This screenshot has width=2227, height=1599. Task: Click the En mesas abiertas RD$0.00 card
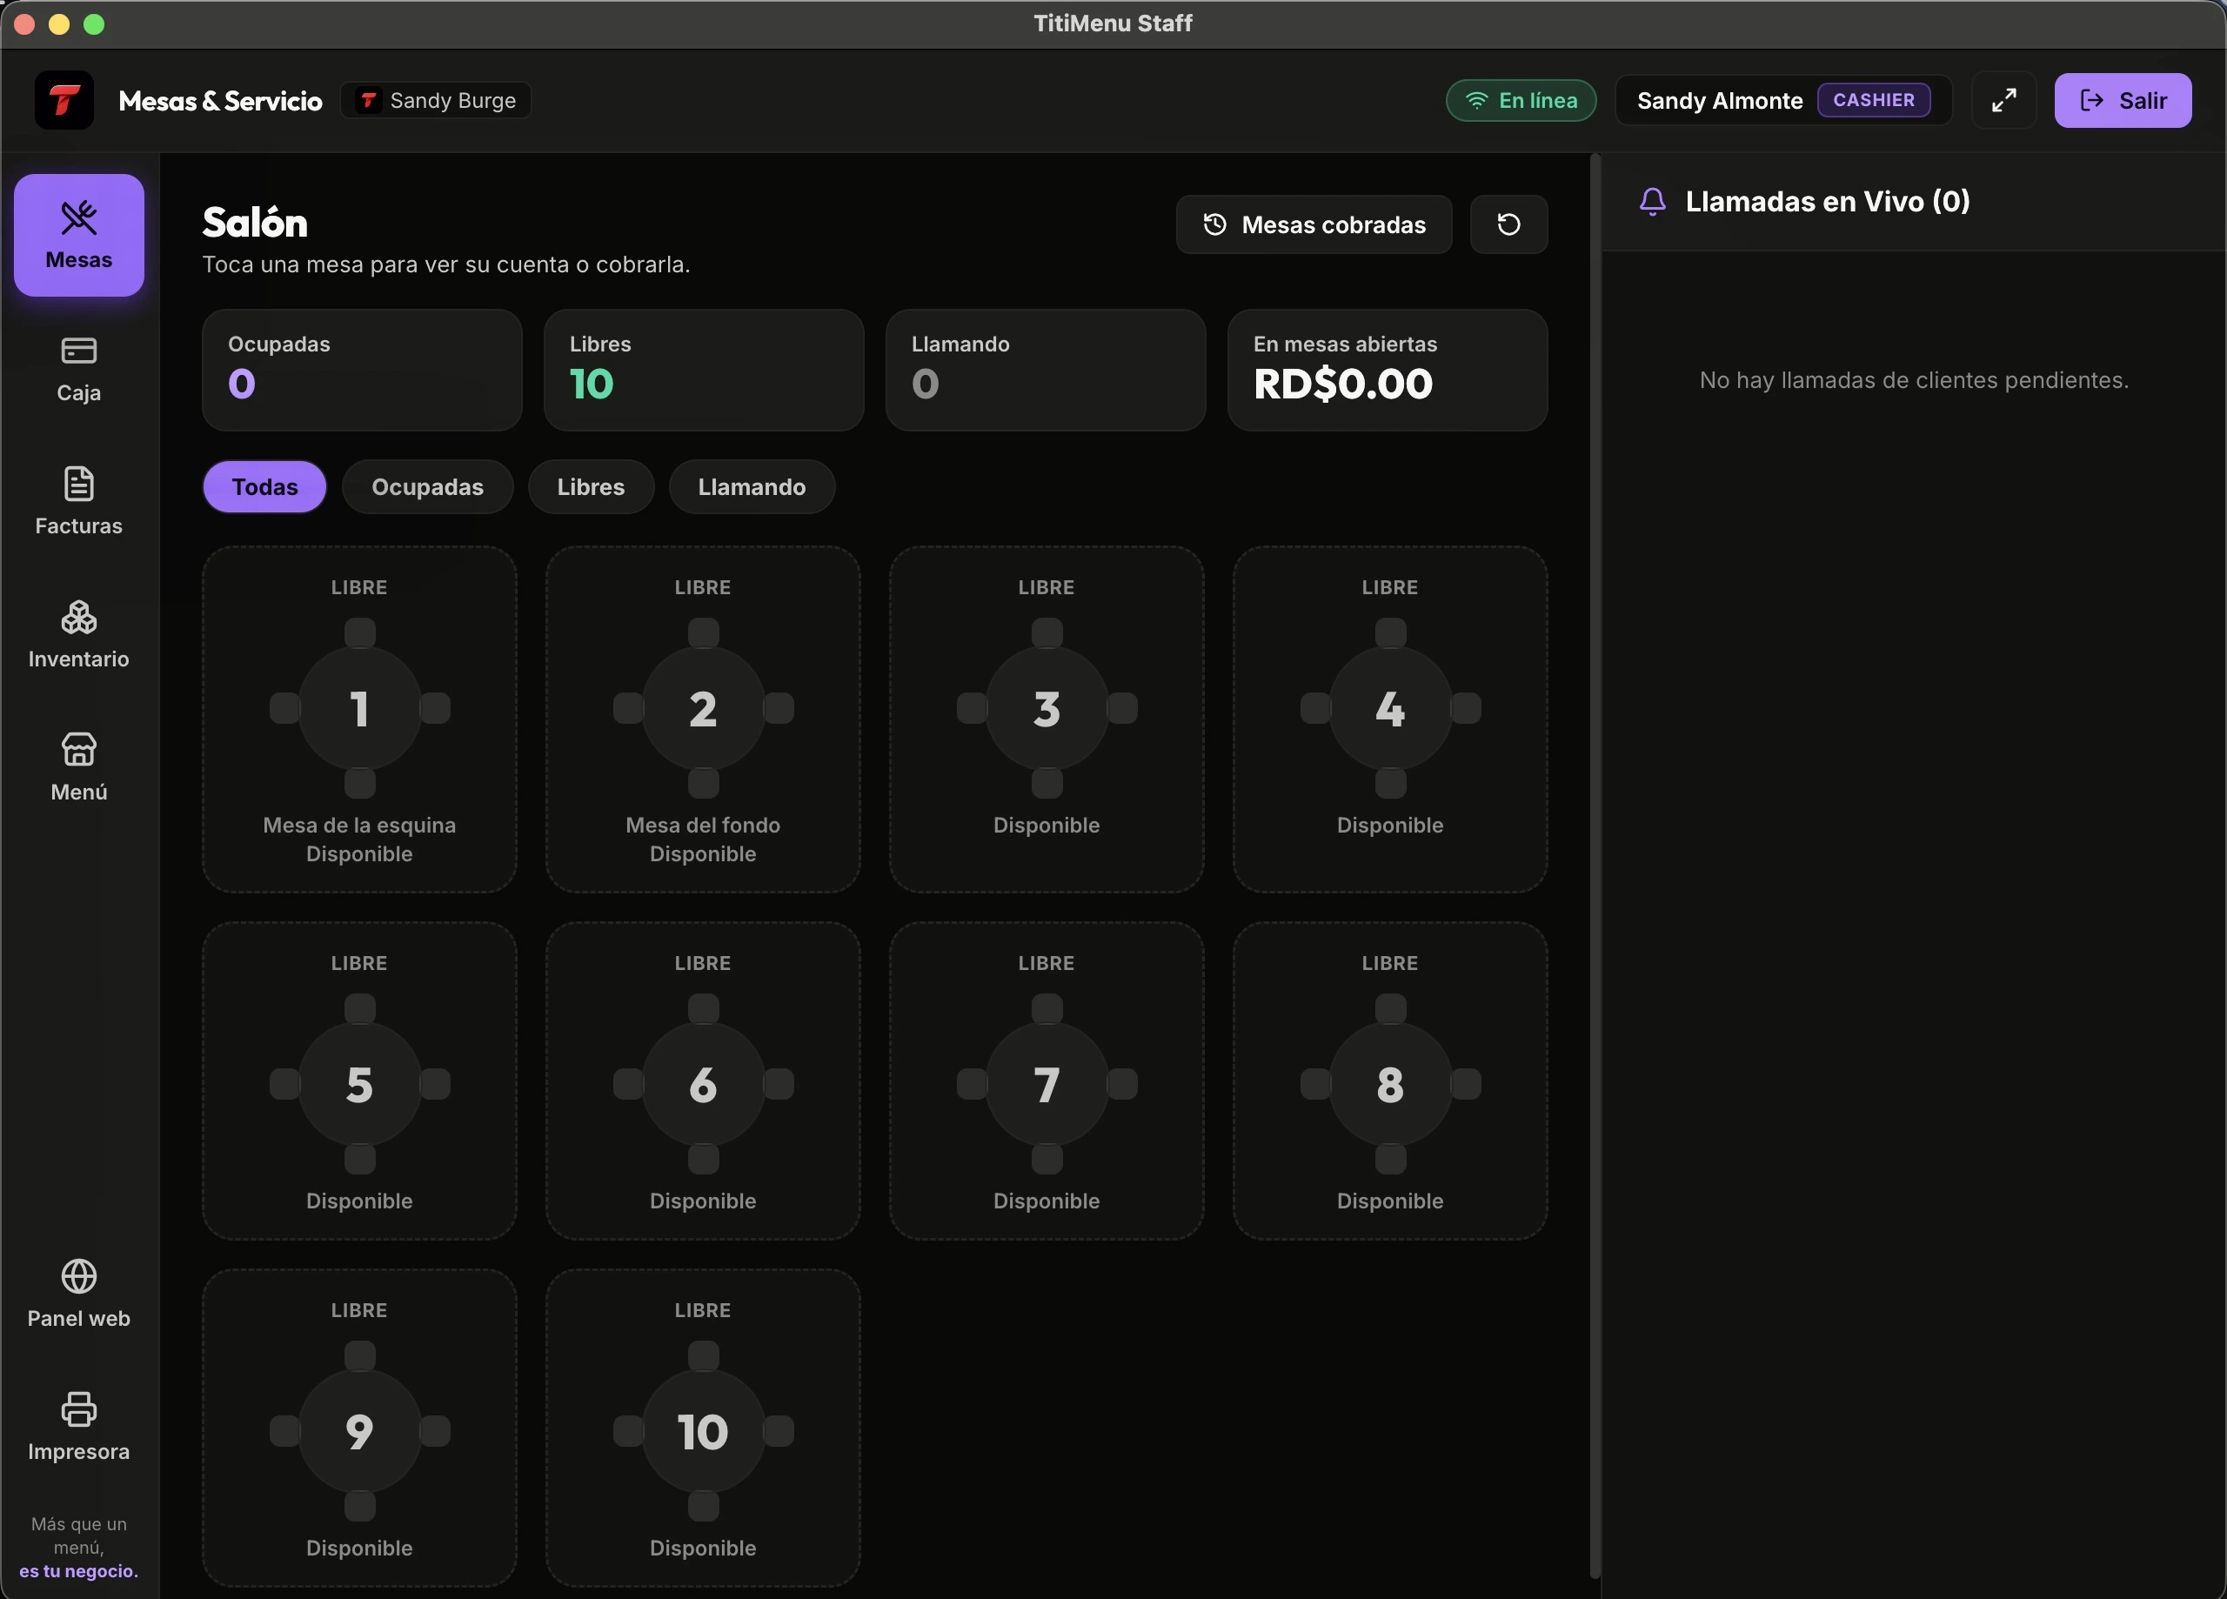click(x=1388, y=371)
